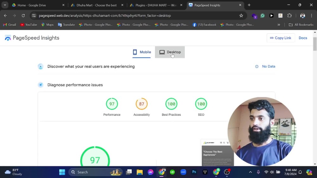This screenshot has height=178, width=317.
Task: Open the (12) Facebook bookmark
Action: click(x=204, y=25)
